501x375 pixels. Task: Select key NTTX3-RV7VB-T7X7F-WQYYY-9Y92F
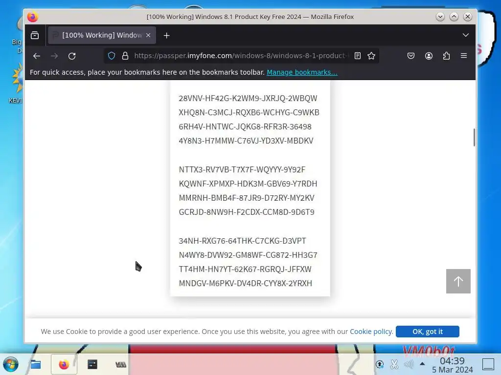click(x=242, y=169)
